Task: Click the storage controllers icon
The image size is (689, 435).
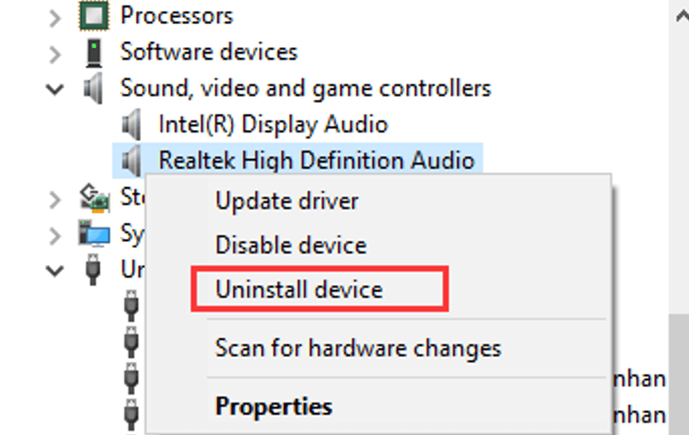Action: (94, 197)
